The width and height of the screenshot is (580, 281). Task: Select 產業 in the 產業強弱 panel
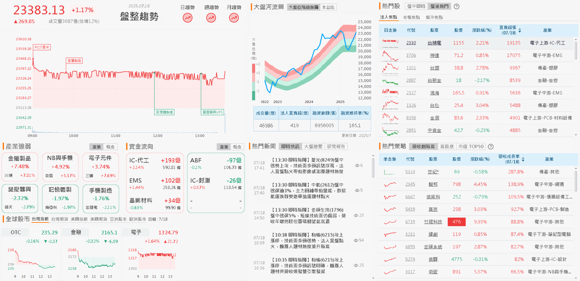tap(96, 147)
